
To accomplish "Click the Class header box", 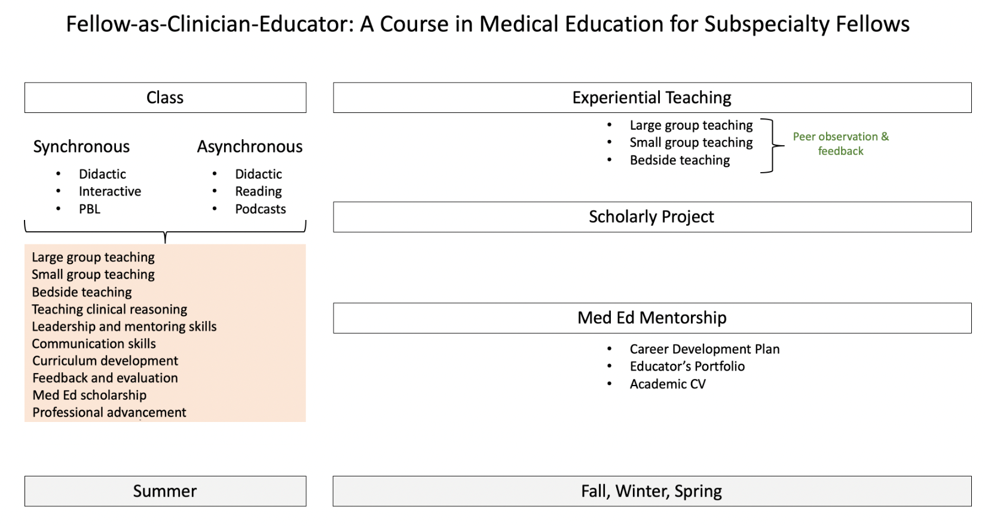I will [165, 97].
